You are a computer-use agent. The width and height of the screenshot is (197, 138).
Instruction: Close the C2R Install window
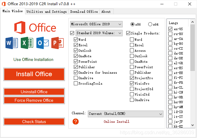coord(190,4)
